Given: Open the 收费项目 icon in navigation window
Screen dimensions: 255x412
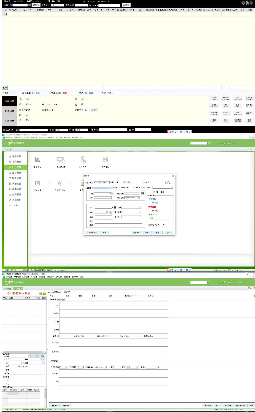Looking at the screenshot, I should pos(38,160).
